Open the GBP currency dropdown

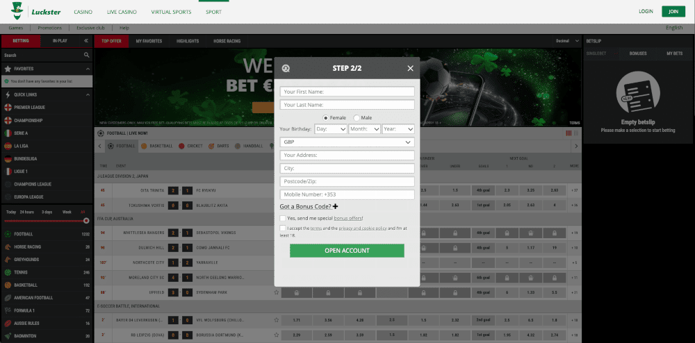click(347, 142)
